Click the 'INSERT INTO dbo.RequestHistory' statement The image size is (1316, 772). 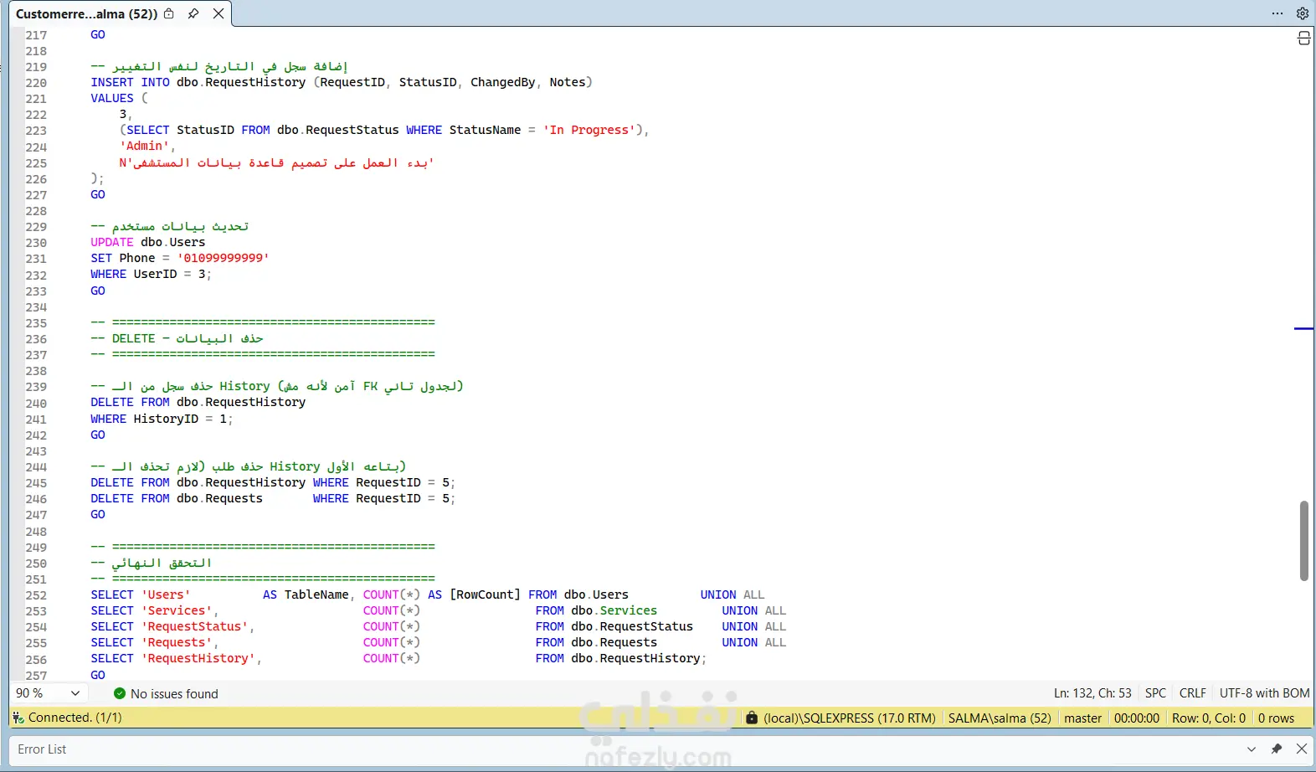pyautogui.click(x=198, y=82)
